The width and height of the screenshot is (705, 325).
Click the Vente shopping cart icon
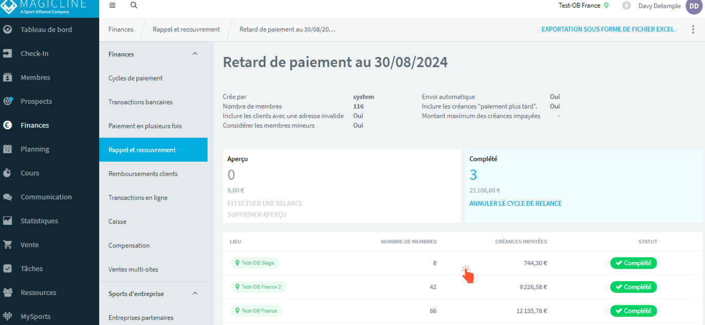(x=8, y=244)
